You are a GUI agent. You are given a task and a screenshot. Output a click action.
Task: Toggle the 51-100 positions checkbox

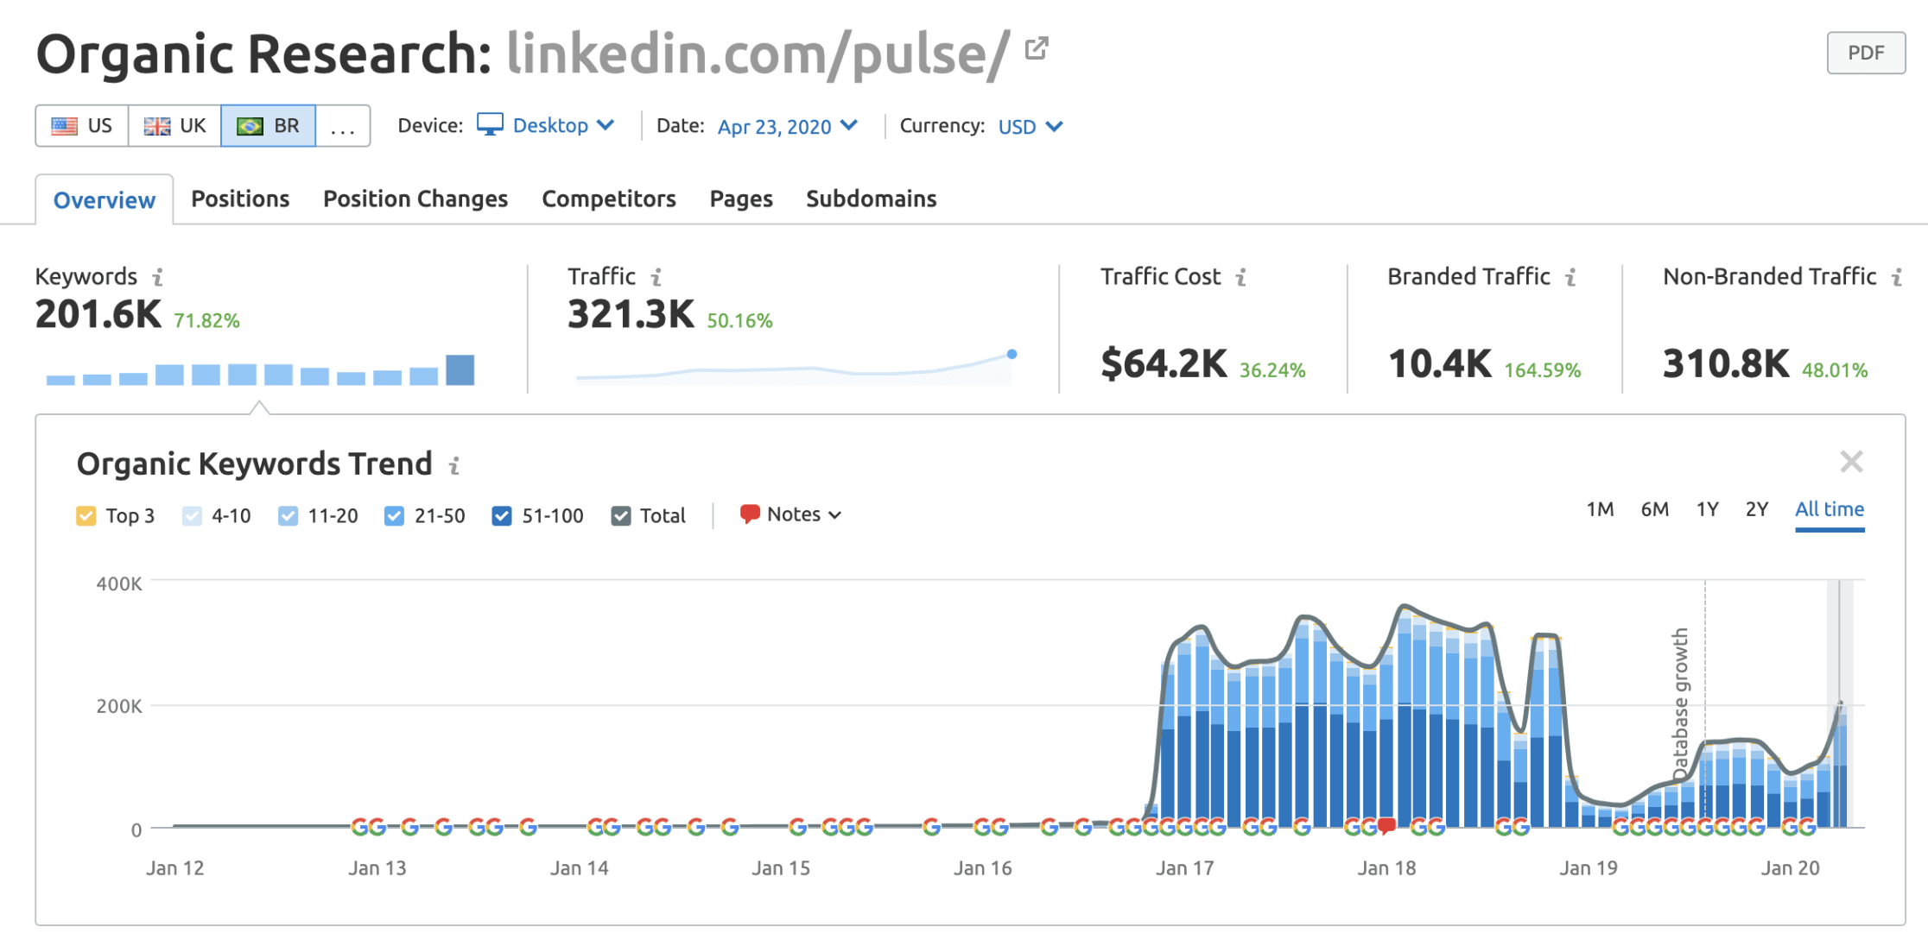pyautogui.click(x=502, y=516)
